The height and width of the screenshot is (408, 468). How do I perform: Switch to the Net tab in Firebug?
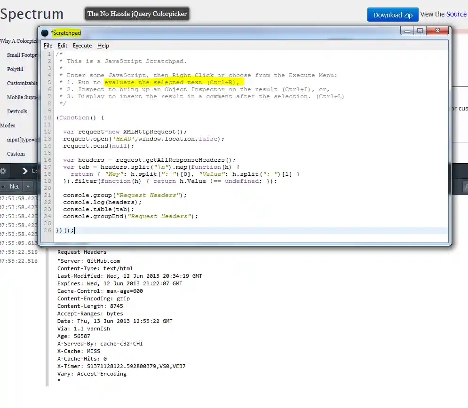pyautogui.click(x=14, y=187)
